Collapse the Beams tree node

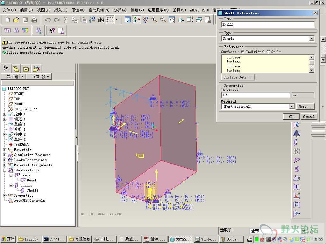pos(11,175)
